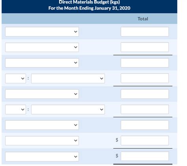Open the last row dropdown beside final dollar sign
This screenshot has width=187, height=166.
pyautogui.click(x=42, y=157)
